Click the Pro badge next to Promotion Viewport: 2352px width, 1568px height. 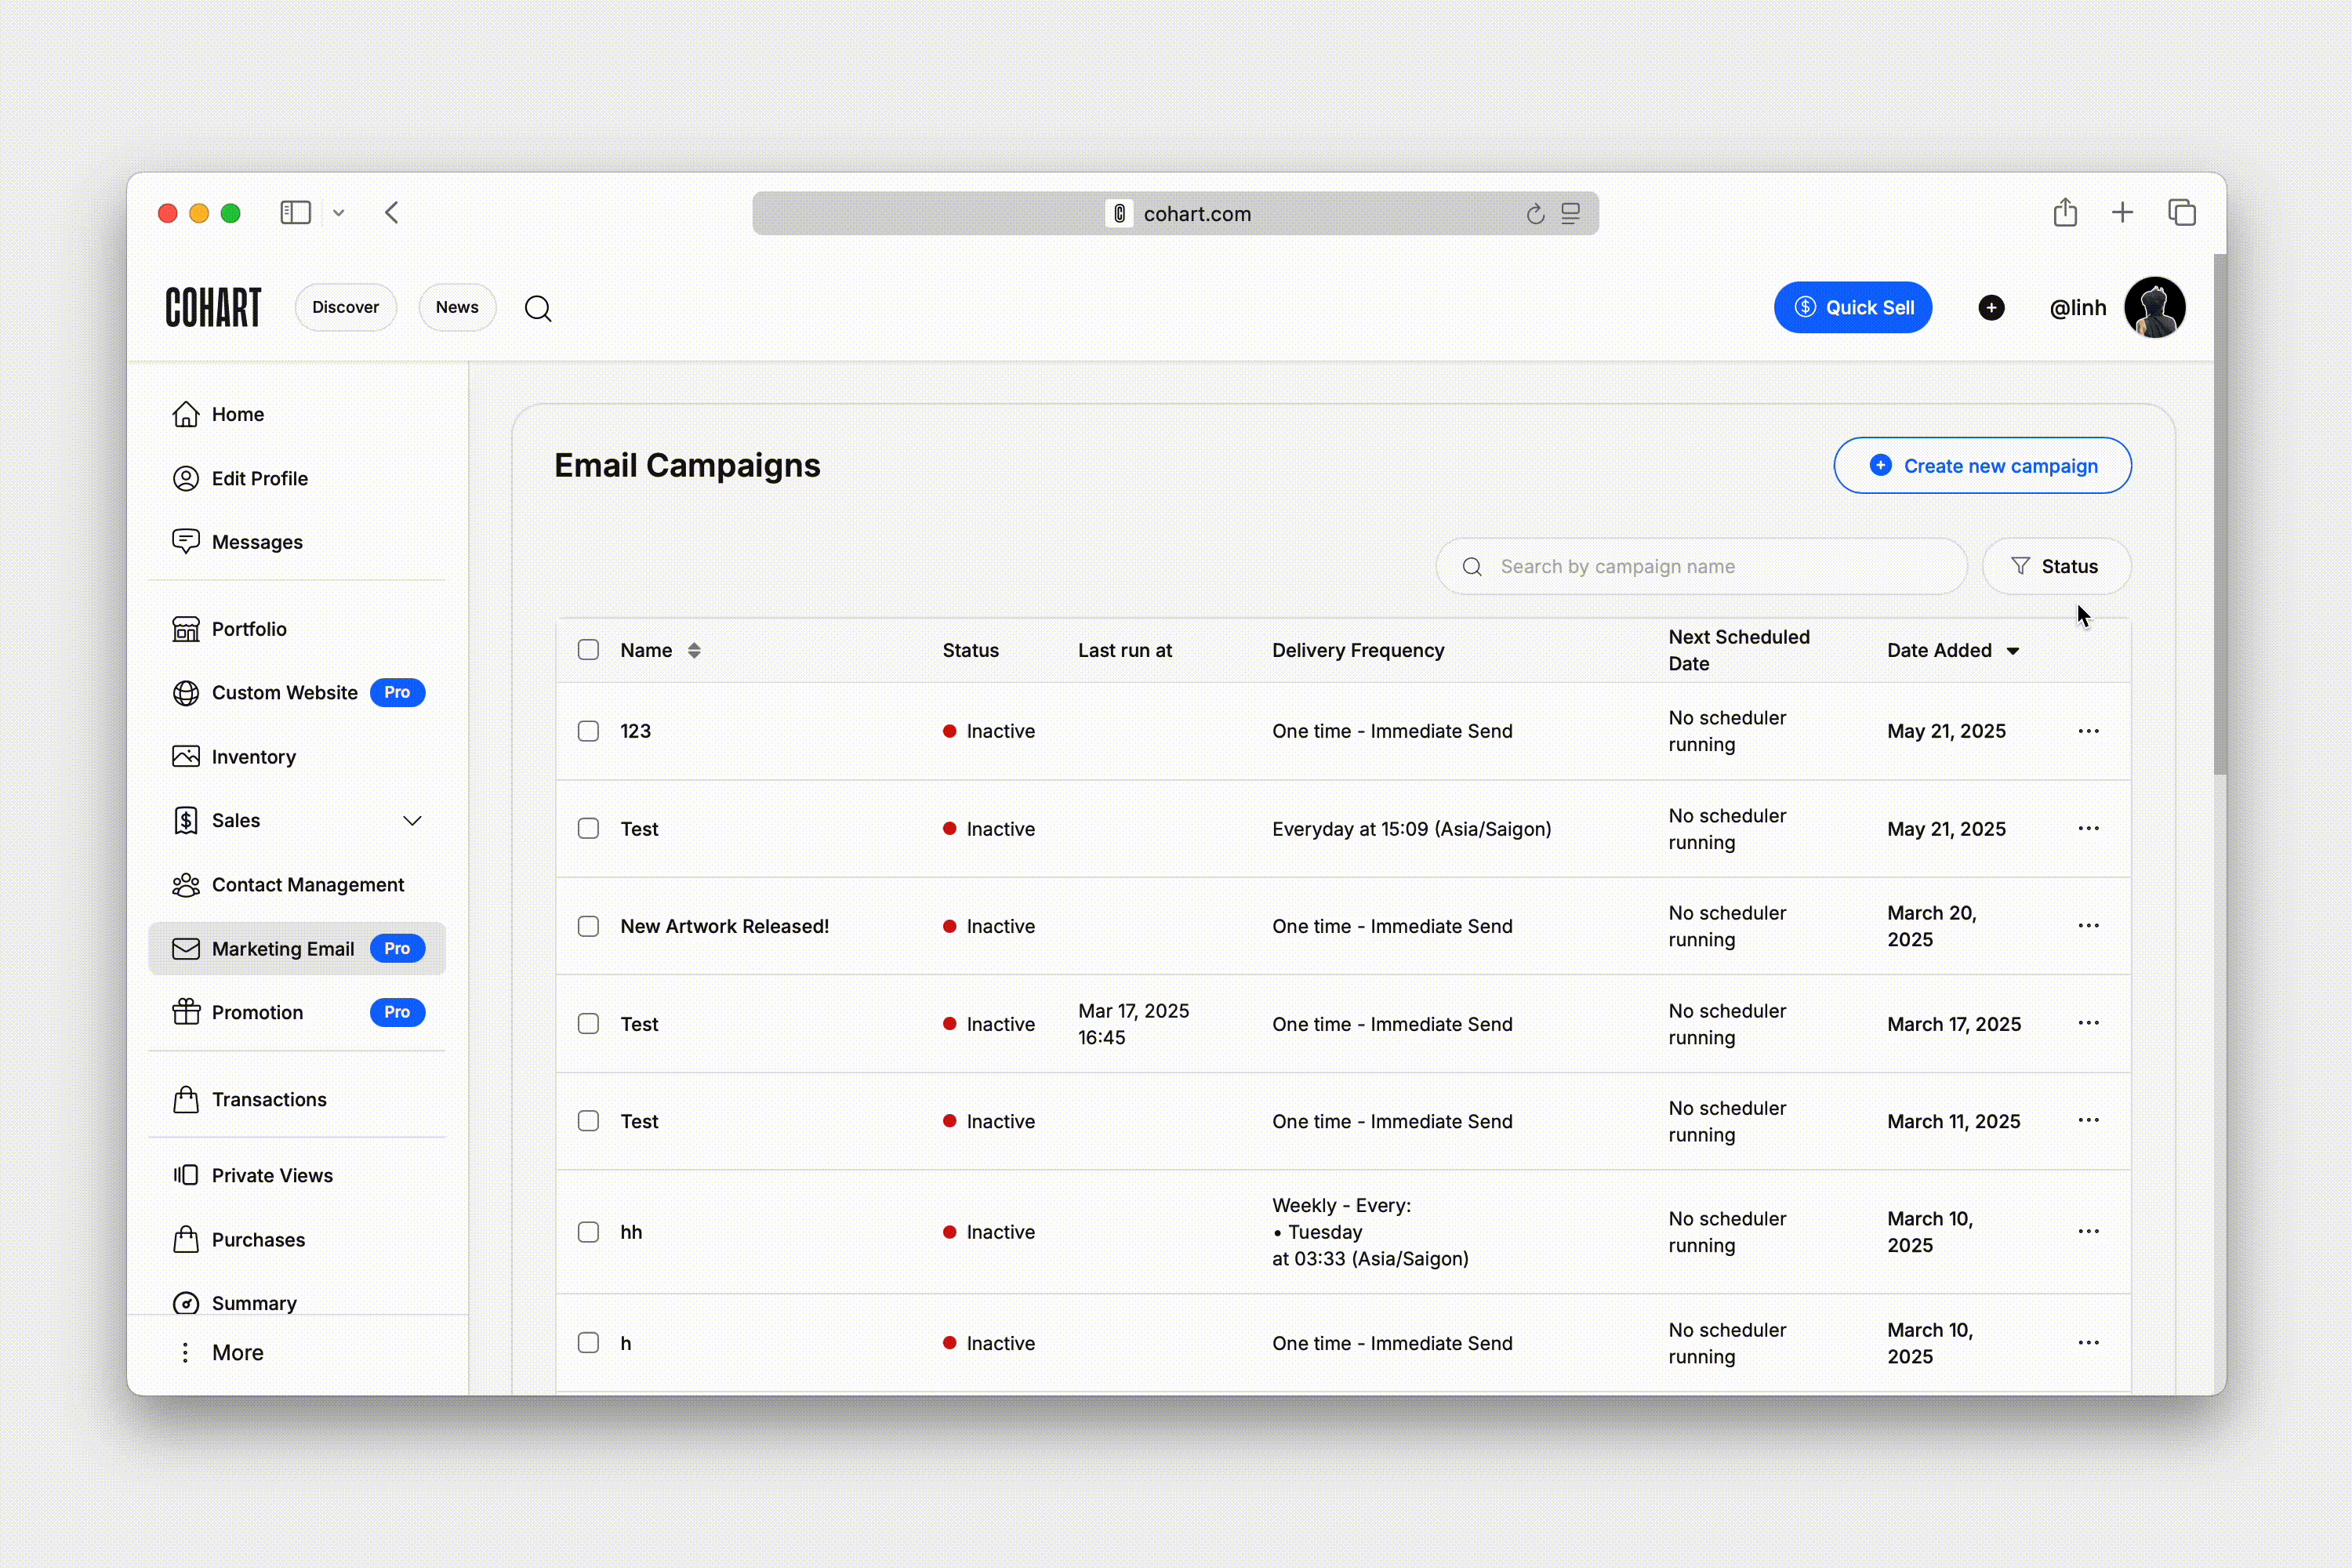point(397,1013)
